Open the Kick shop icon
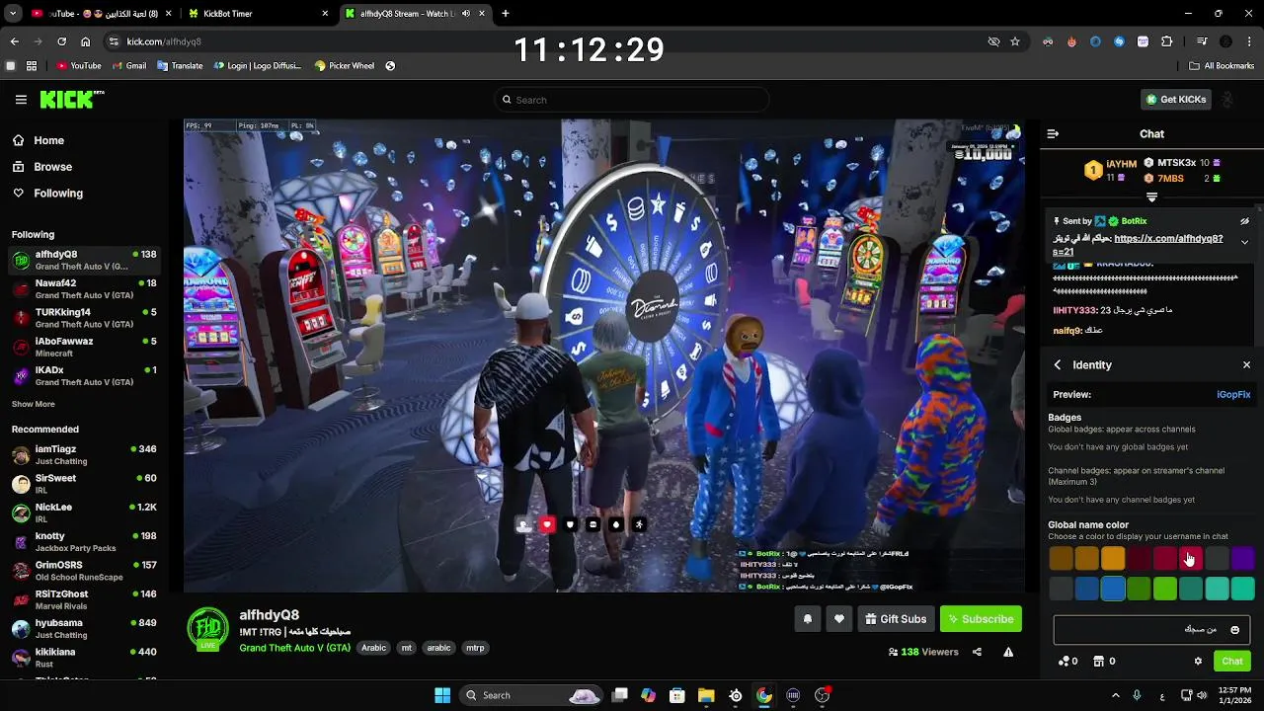This screenshot has width=1264, height=711. (1104, 661)
